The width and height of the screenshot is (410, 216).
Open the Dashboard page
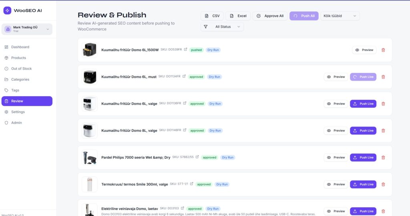tap(27, 47)
